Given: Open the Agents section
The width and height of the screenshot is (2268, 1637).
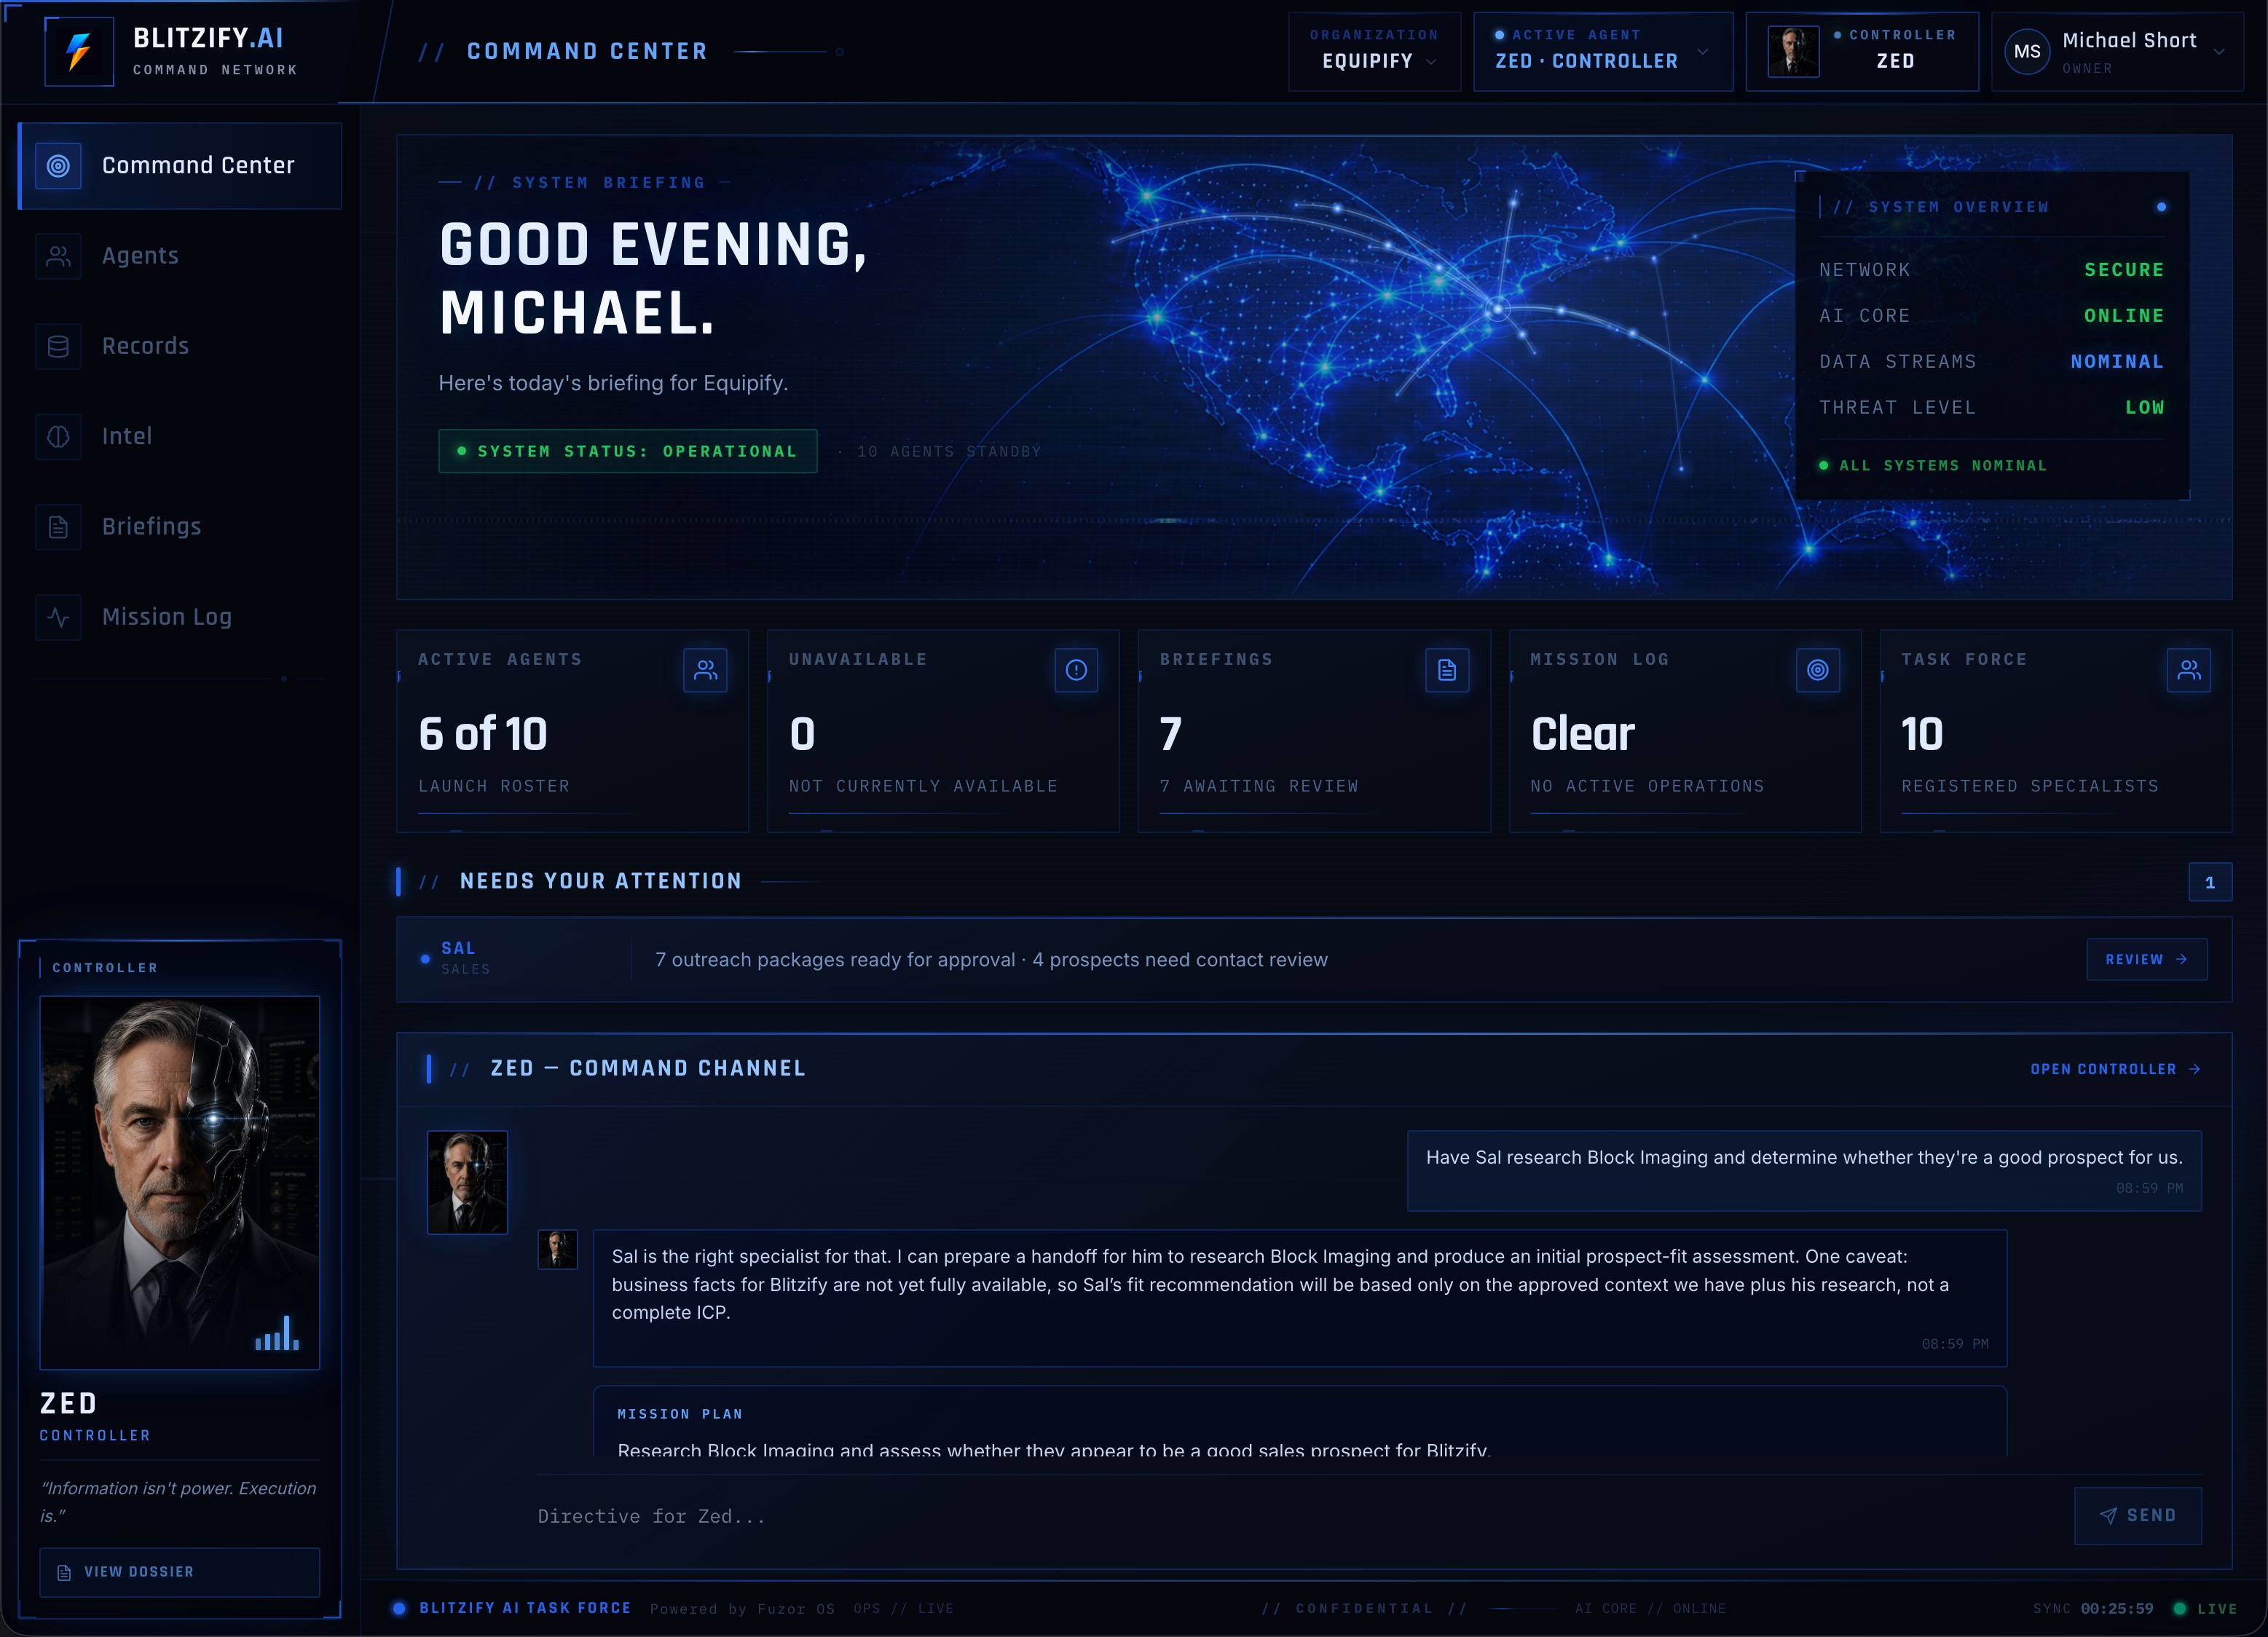Looking at the screenshot, I should [180, 256].
